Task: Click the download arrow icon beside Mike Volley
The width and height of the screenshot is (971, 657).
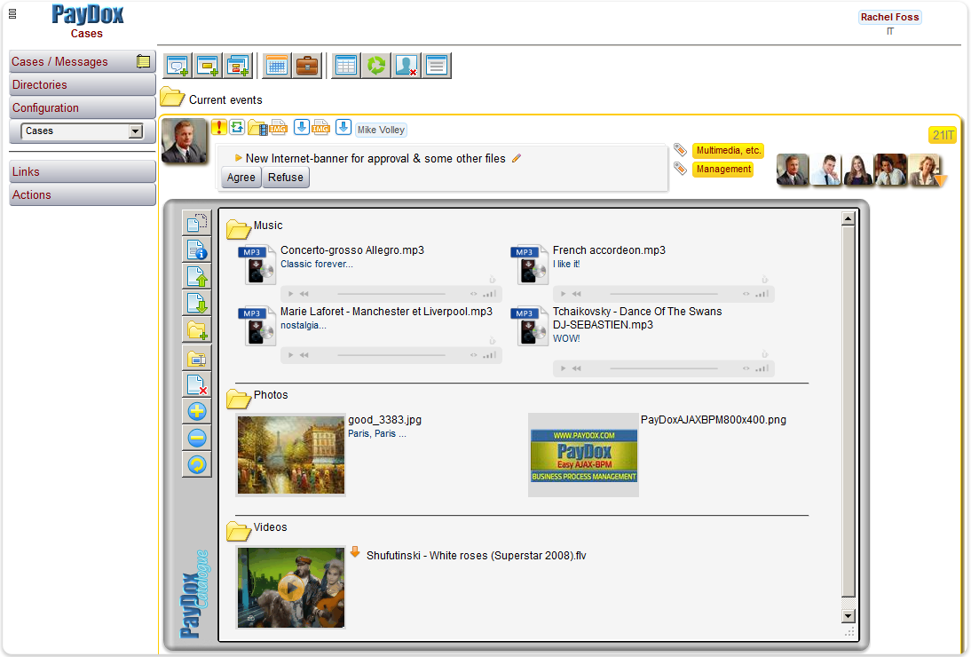Action: pos(343,127)
